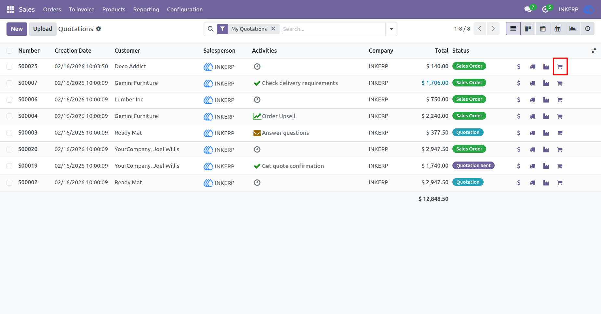Open the Quotations gear settings icon
The image size is (601, 314).
[99, 29]
